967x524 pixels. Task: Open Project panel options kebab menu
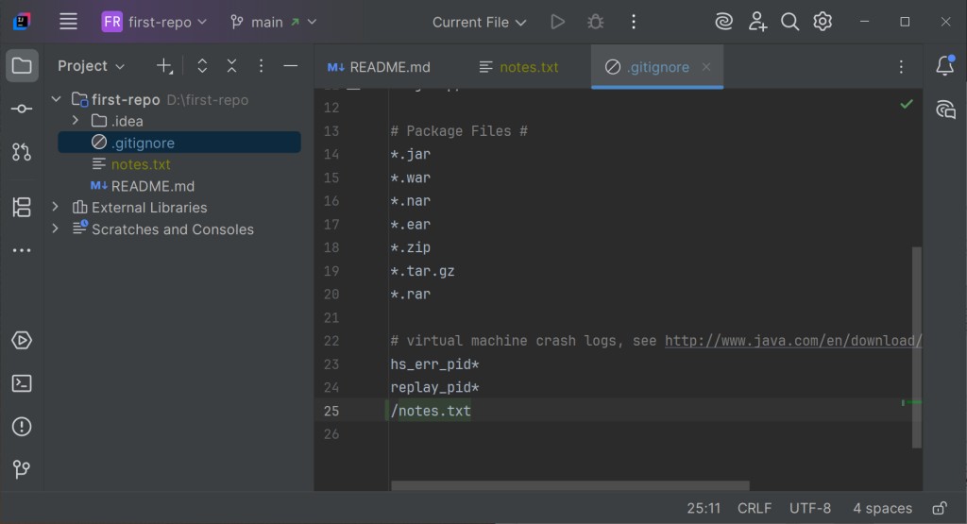pyautogui.click(x=261, y=66)
